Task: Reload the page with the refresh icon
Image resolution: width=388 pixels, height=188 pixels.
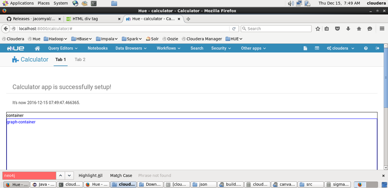Action: 234,29
